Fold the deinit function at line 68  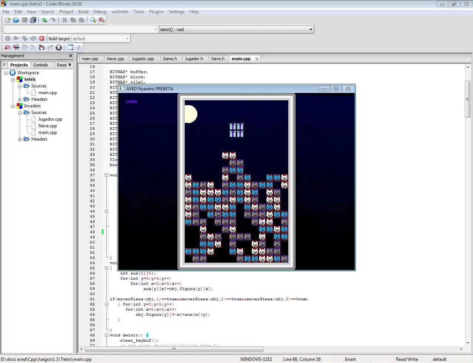(106, 335)
